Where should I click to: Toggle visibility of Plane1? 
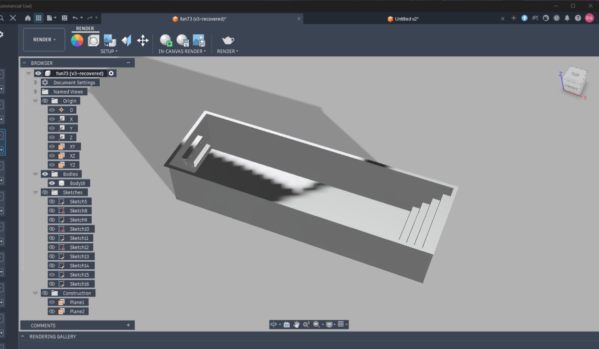coord(52,302)
